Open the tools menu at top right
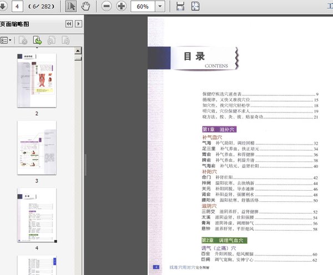Screen dimensions: 333x275 329,7
